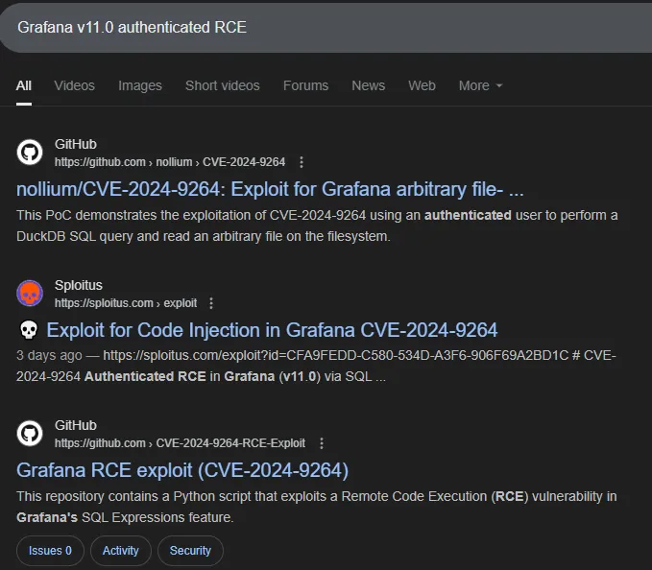Screen dimensions: 652x570
Task: Click into the search box with Grafana query
Action: 288,27
